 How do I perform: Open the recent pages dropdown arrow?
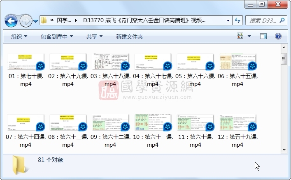pos(36,21)
